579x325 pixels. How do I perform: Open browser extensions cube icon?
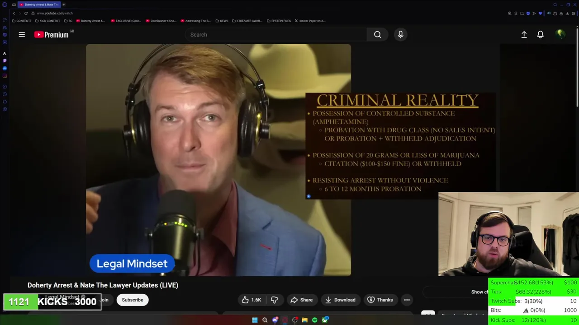(x=555, y=14)
